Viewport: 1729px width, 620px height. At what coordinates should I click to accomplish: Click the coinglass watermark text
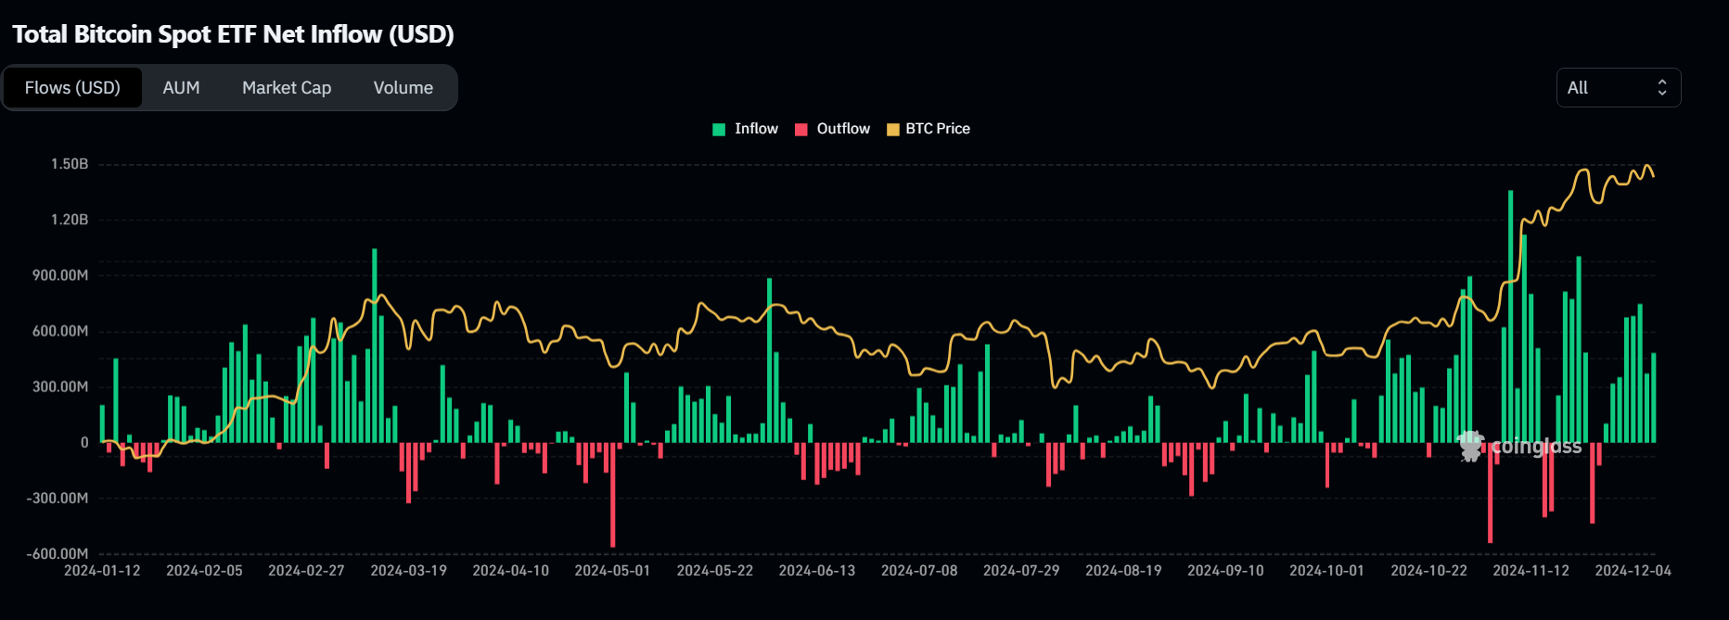pyautogui.click(x=1536, y=447)
